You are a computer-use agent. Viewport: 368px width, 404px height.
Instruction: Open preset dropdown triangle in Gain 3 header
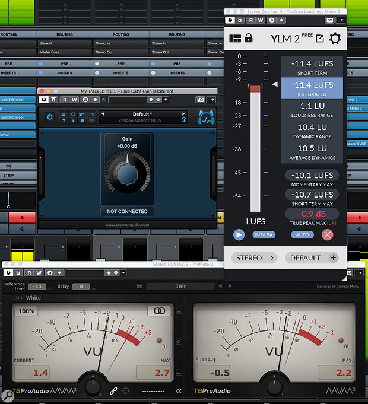(x=166, y=100)
